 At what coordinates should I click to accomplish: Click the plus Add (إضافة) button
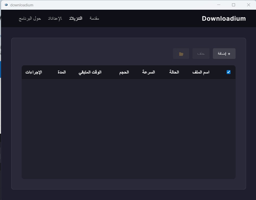click(224, 54)
